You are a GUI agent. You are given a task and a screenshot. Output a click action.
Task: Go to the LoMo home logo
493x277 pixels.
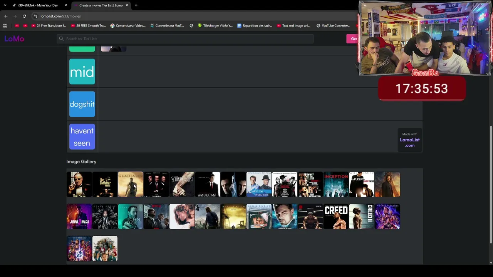coord(14,38)
